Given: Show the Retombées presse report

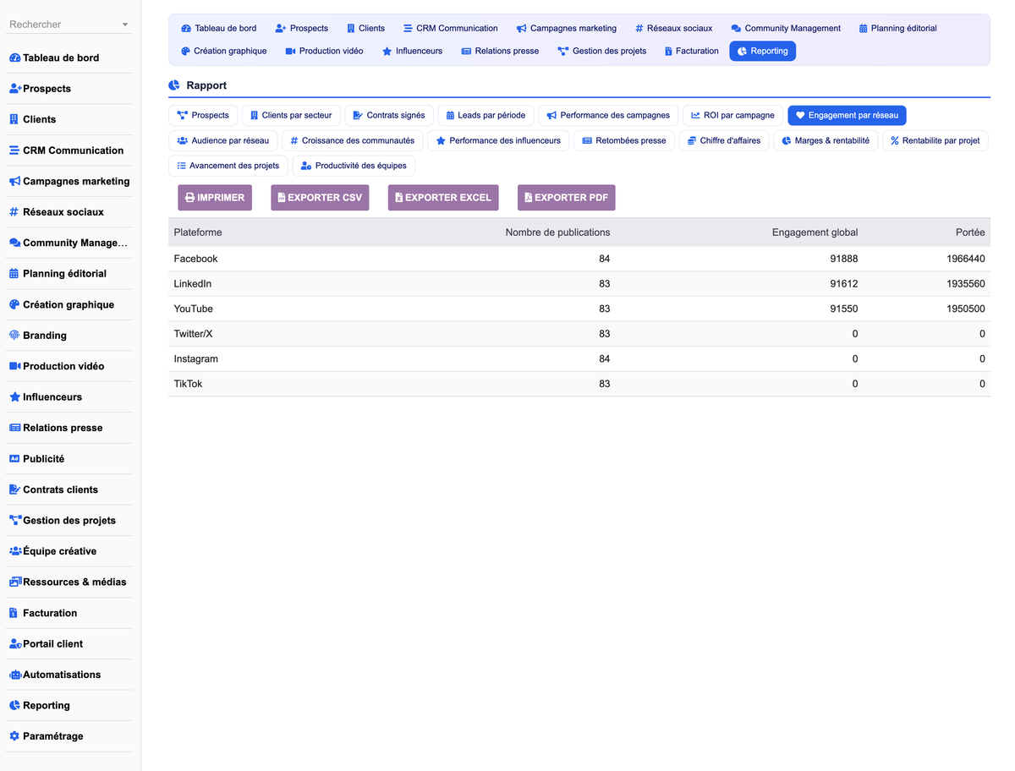Looking at the screenshot, I should [x=624, y=141].
